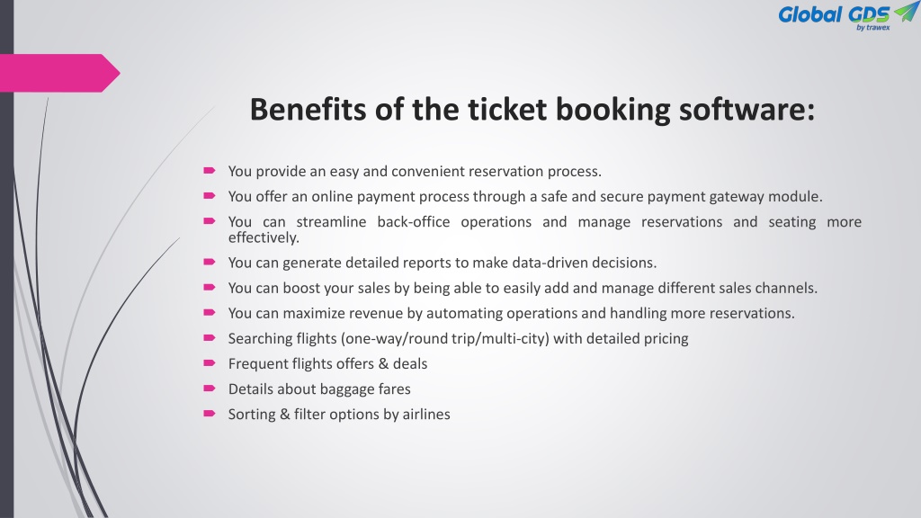Click the bullet beside easy reservation process
This screenshot has height=518, width=921.
tap(210, 171)
